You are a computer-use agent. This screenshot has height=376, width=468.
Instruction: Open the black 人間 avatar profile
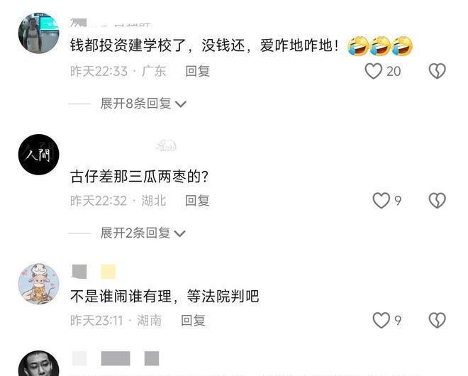[39, 155]
